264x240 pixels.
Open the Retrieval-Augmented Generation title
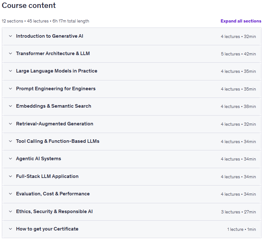click(54, 124)
